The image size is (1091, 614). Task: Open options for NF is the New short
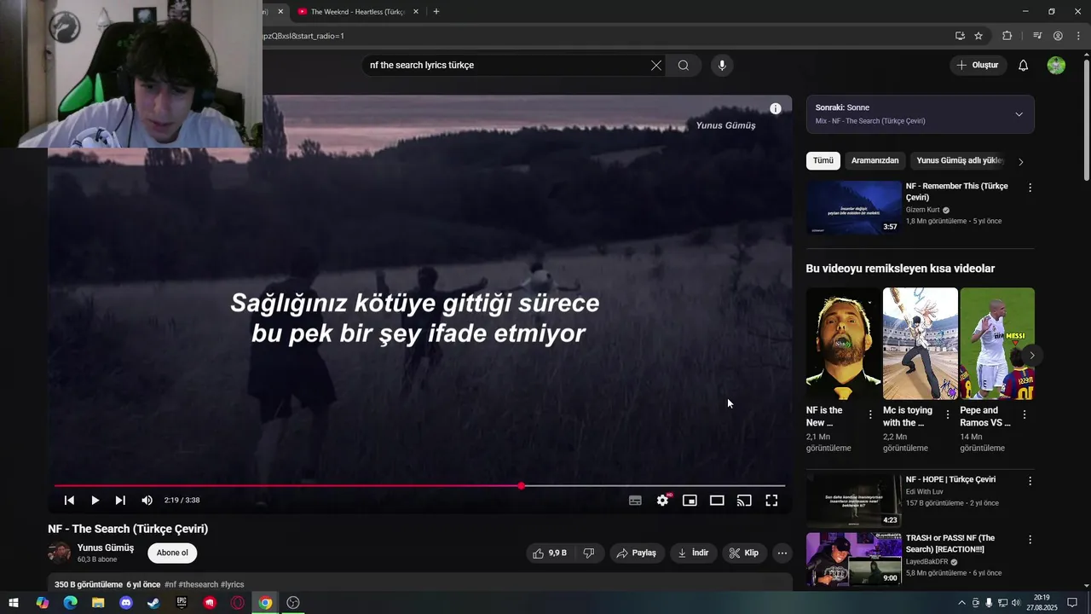870,414
